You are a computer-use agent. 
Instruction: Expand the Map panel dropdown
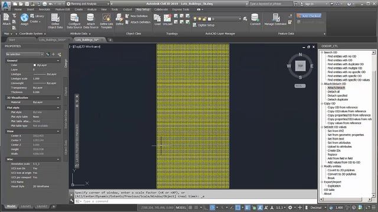pos(8,34)
